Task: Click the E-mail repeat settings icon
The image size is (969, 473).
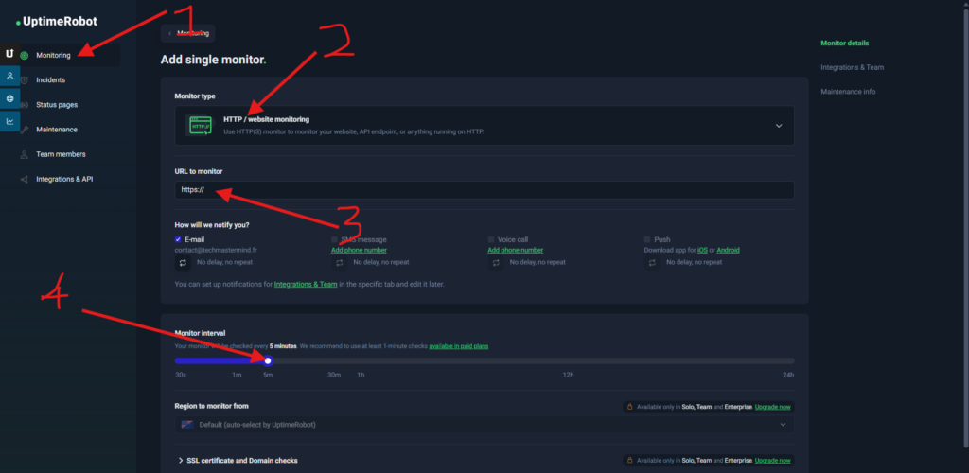Action: click(183, 263)
